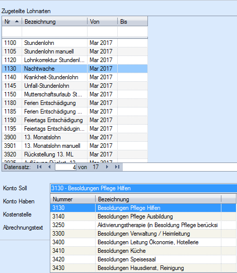Image resolution: width=237 pixels, height=273 pixels.
Task: Select 3430 Besoldungen Hausdienst, Reinigung entry
Action: [x=143, y=268]
